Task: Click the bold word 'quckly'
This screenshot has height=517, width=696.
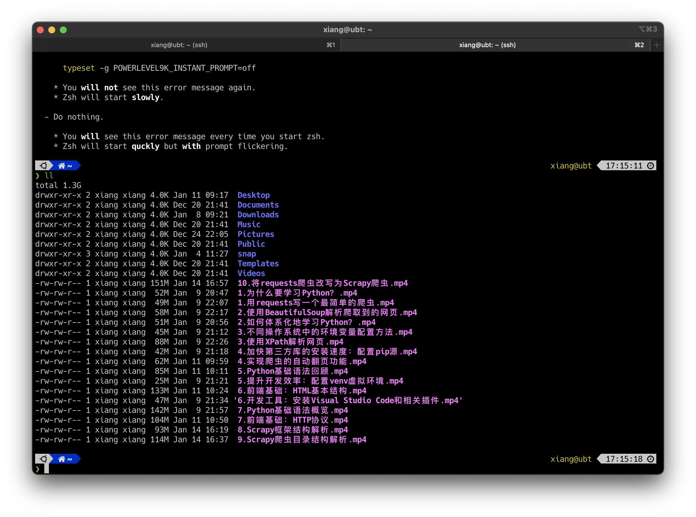Action: coord(146,146)
